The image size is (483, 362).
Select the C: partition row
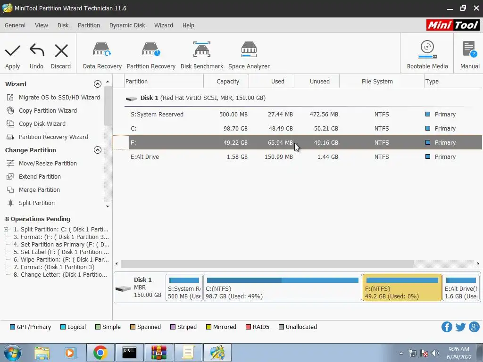(298, 128)
